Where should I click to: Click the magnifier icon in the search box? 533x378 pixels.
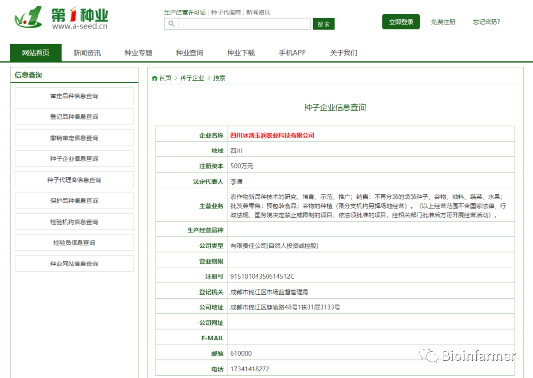pos(171,23)
